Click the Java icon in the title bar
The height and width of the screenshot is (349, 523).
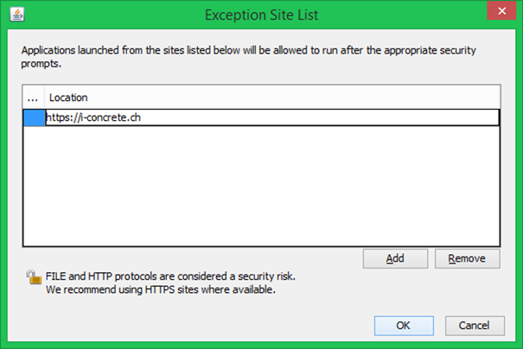[x=17, y=14]
